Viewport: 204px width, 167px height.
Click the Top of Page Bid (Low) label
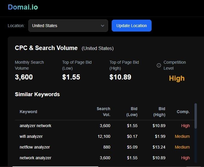77,65
